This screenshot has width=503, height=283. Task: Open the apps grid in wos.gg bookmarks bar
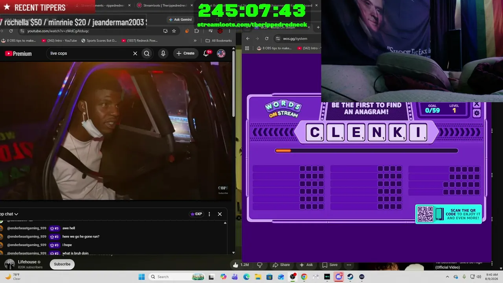coord(247,48)
